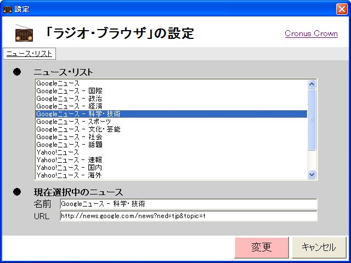Viewport: 351px width, 263px height.
Task: Click the news list scrollbar thumb
Action: coord(312,120)
